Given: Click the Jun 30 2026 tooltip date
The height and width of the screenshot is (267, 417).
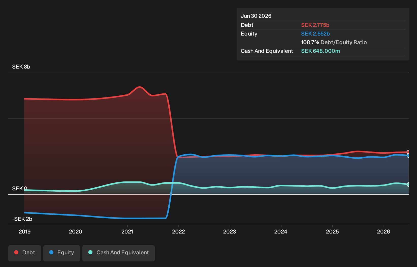Looking at the screenshot, I should (x=256, y=16).
